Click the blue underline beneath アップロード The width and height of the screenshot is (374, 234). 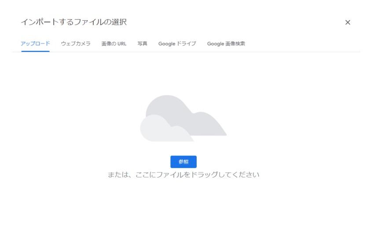(x=35, y=51)
